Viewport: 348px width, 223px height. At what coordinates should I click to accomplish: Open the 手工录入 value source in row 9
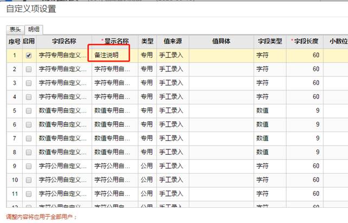173,166
